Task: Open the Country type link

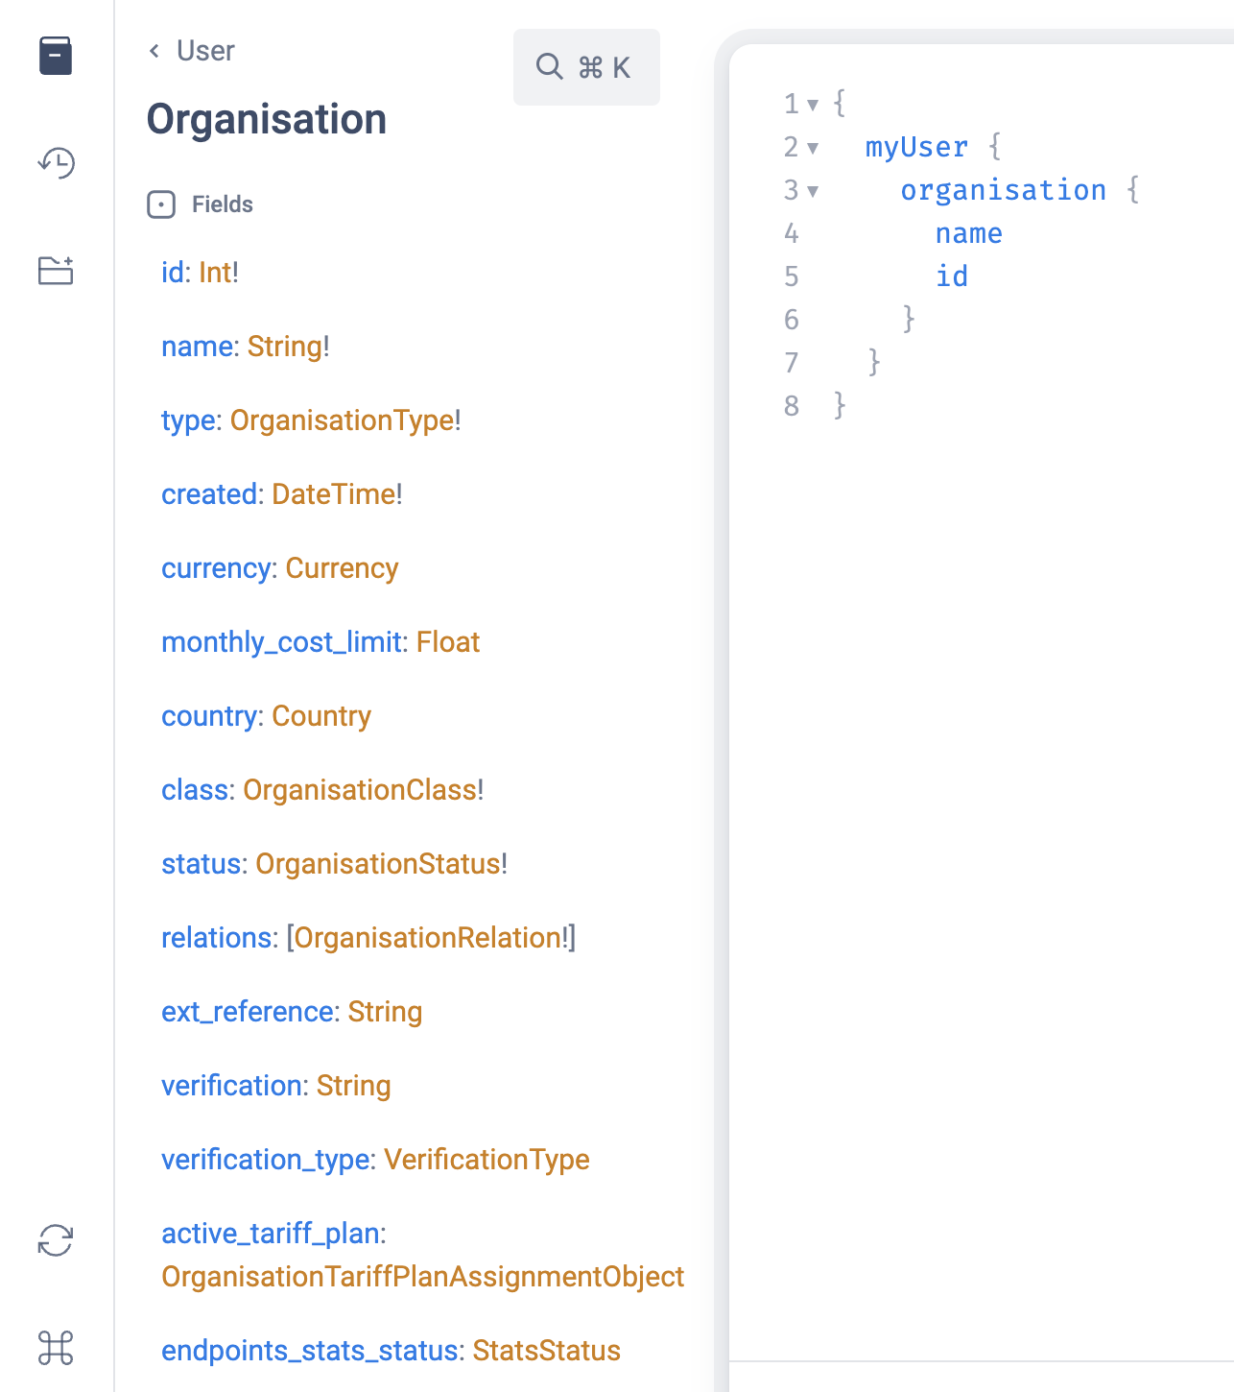Action: coord(321,716)
